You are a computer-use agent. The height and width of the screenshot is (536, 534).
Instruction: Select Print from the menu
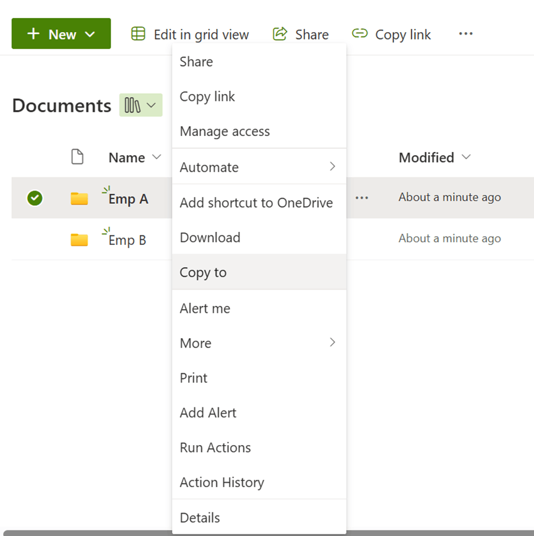pyautogui.click(x=259, y=378)
